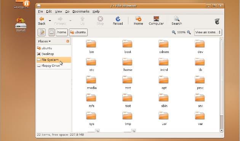Close the Places side pane
240x141 pixels.
click(68, 41)
